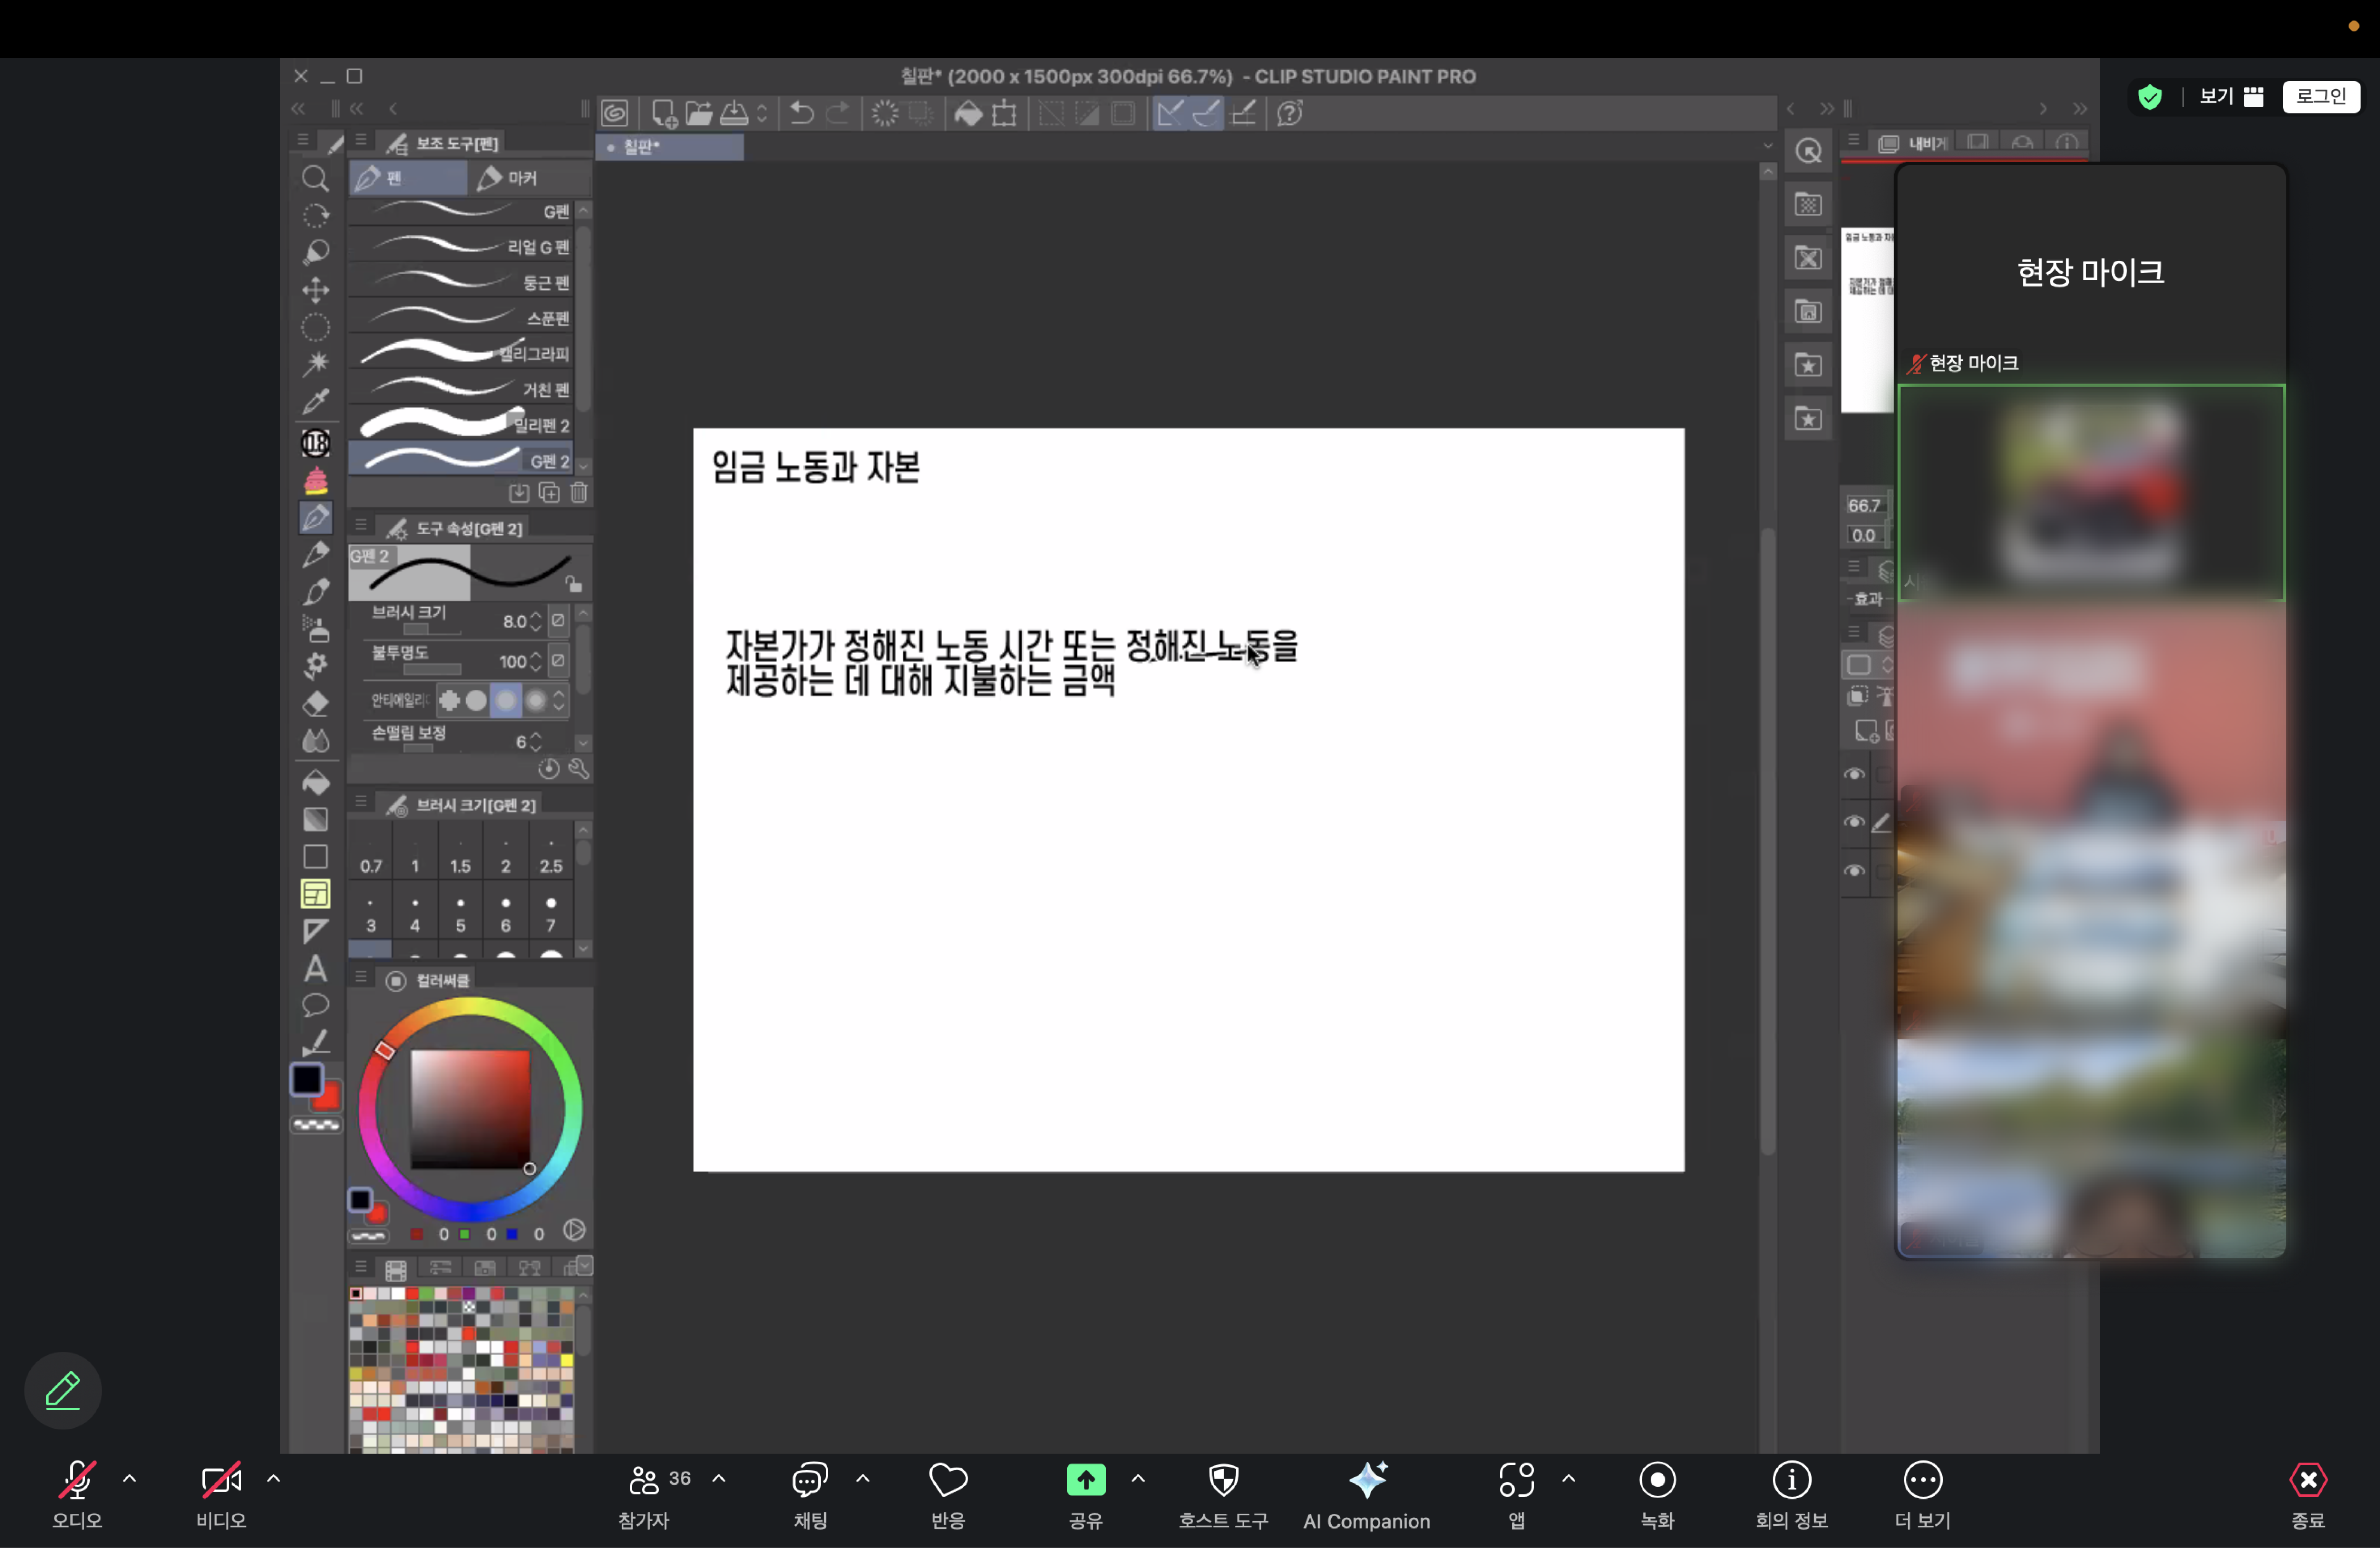Select the Eraser tool
The width and height of the screenshot is (2380, 1548).
point(316,704)
